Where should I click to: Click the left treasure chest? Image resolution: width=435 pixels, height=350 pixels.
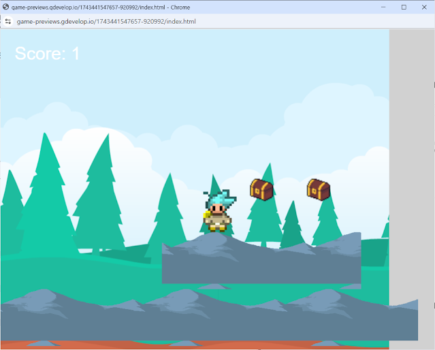click(x=261, y=189)
